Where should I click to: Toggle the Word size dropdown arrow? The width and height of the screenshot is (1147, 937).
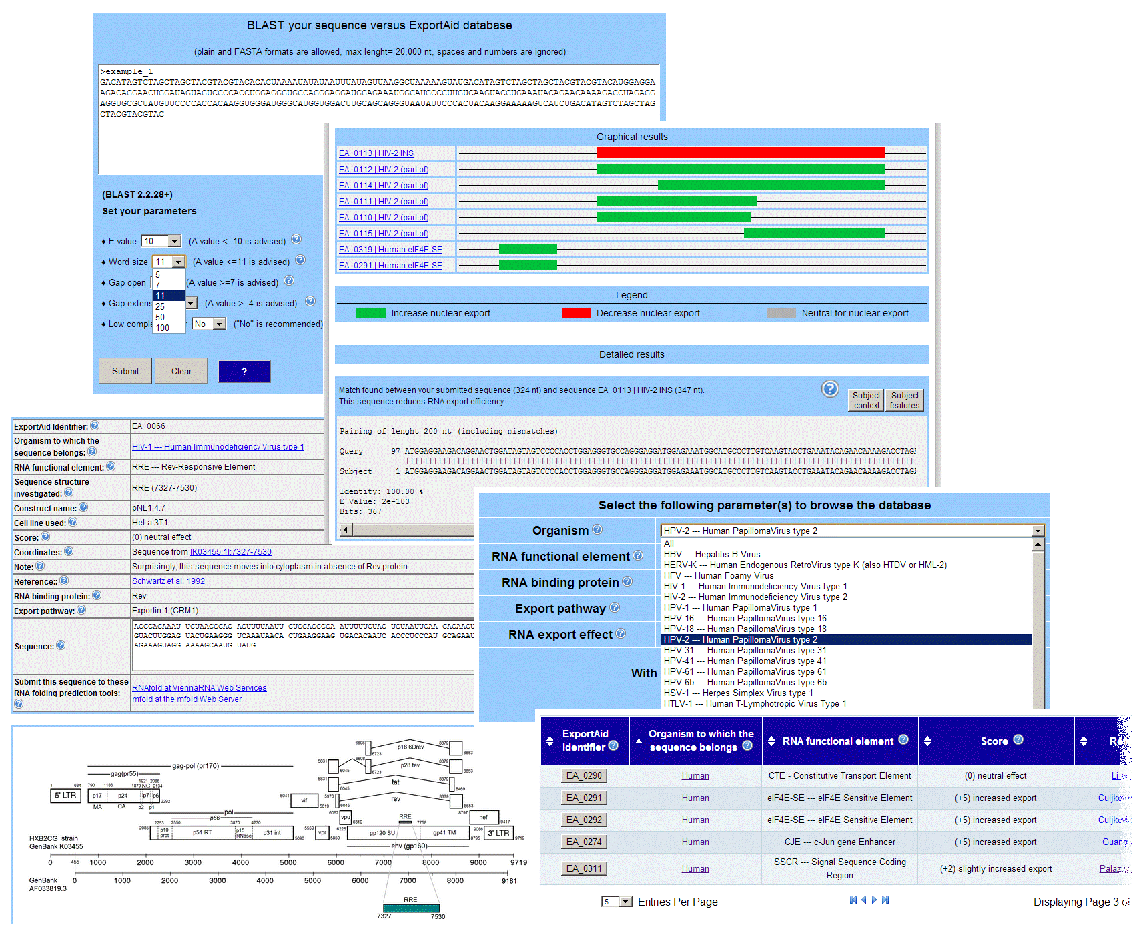pyautogui.click(x=179, y=262)
